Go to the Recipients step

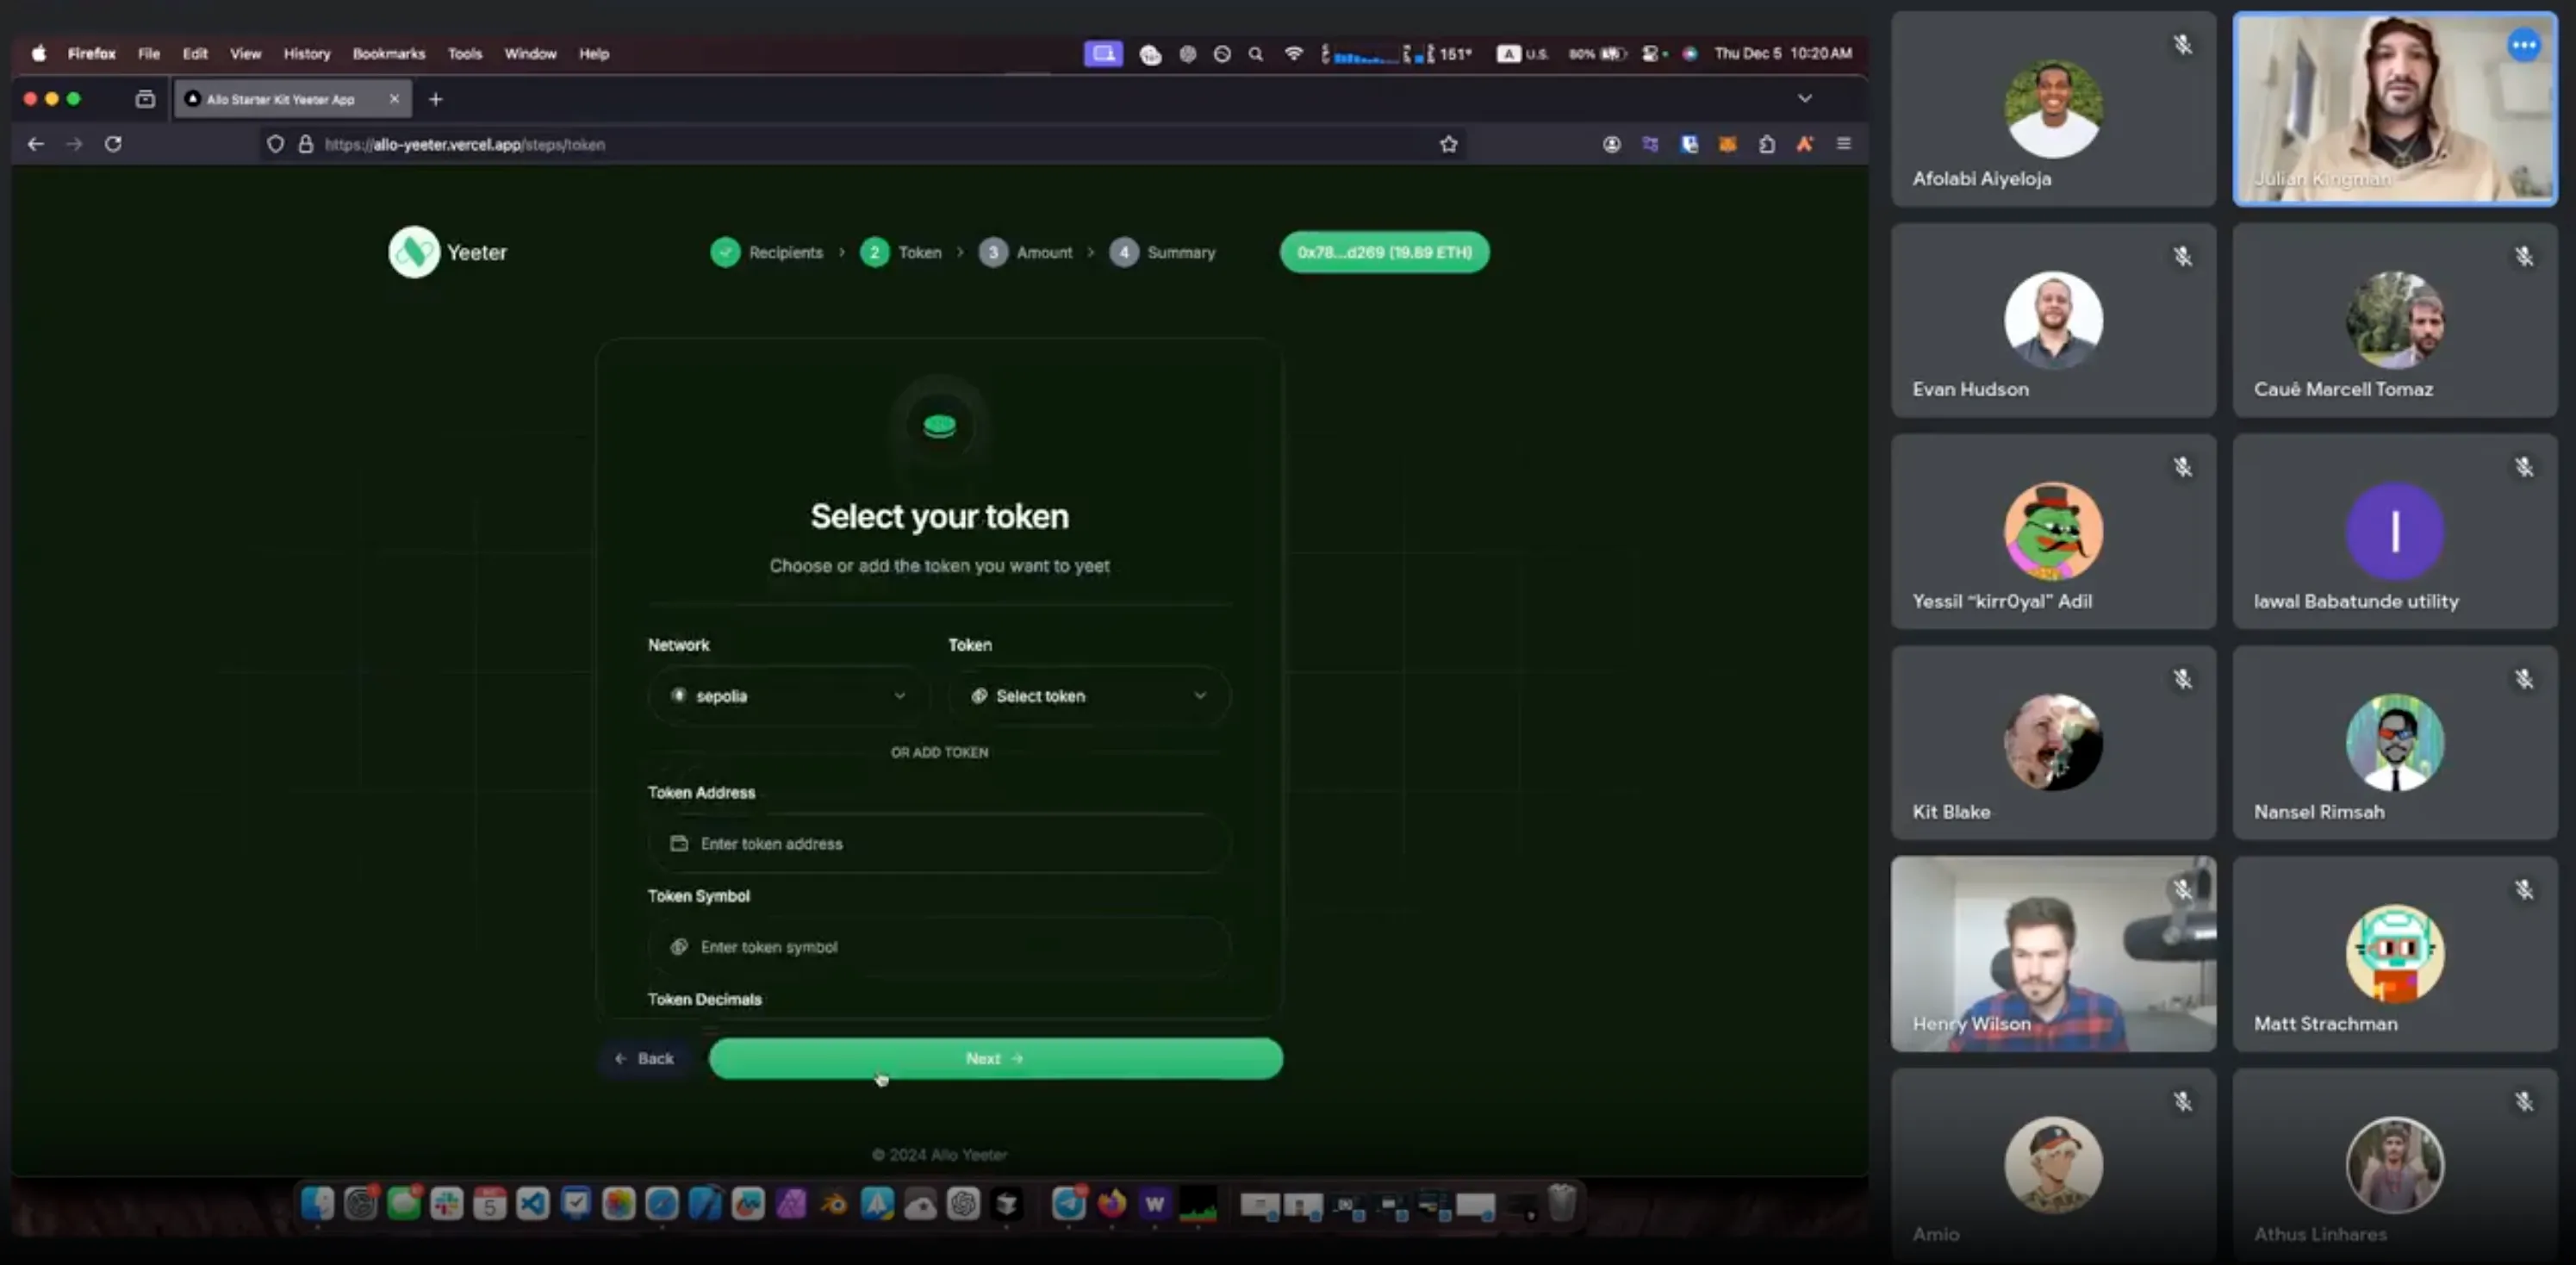[x=767, y=252]
